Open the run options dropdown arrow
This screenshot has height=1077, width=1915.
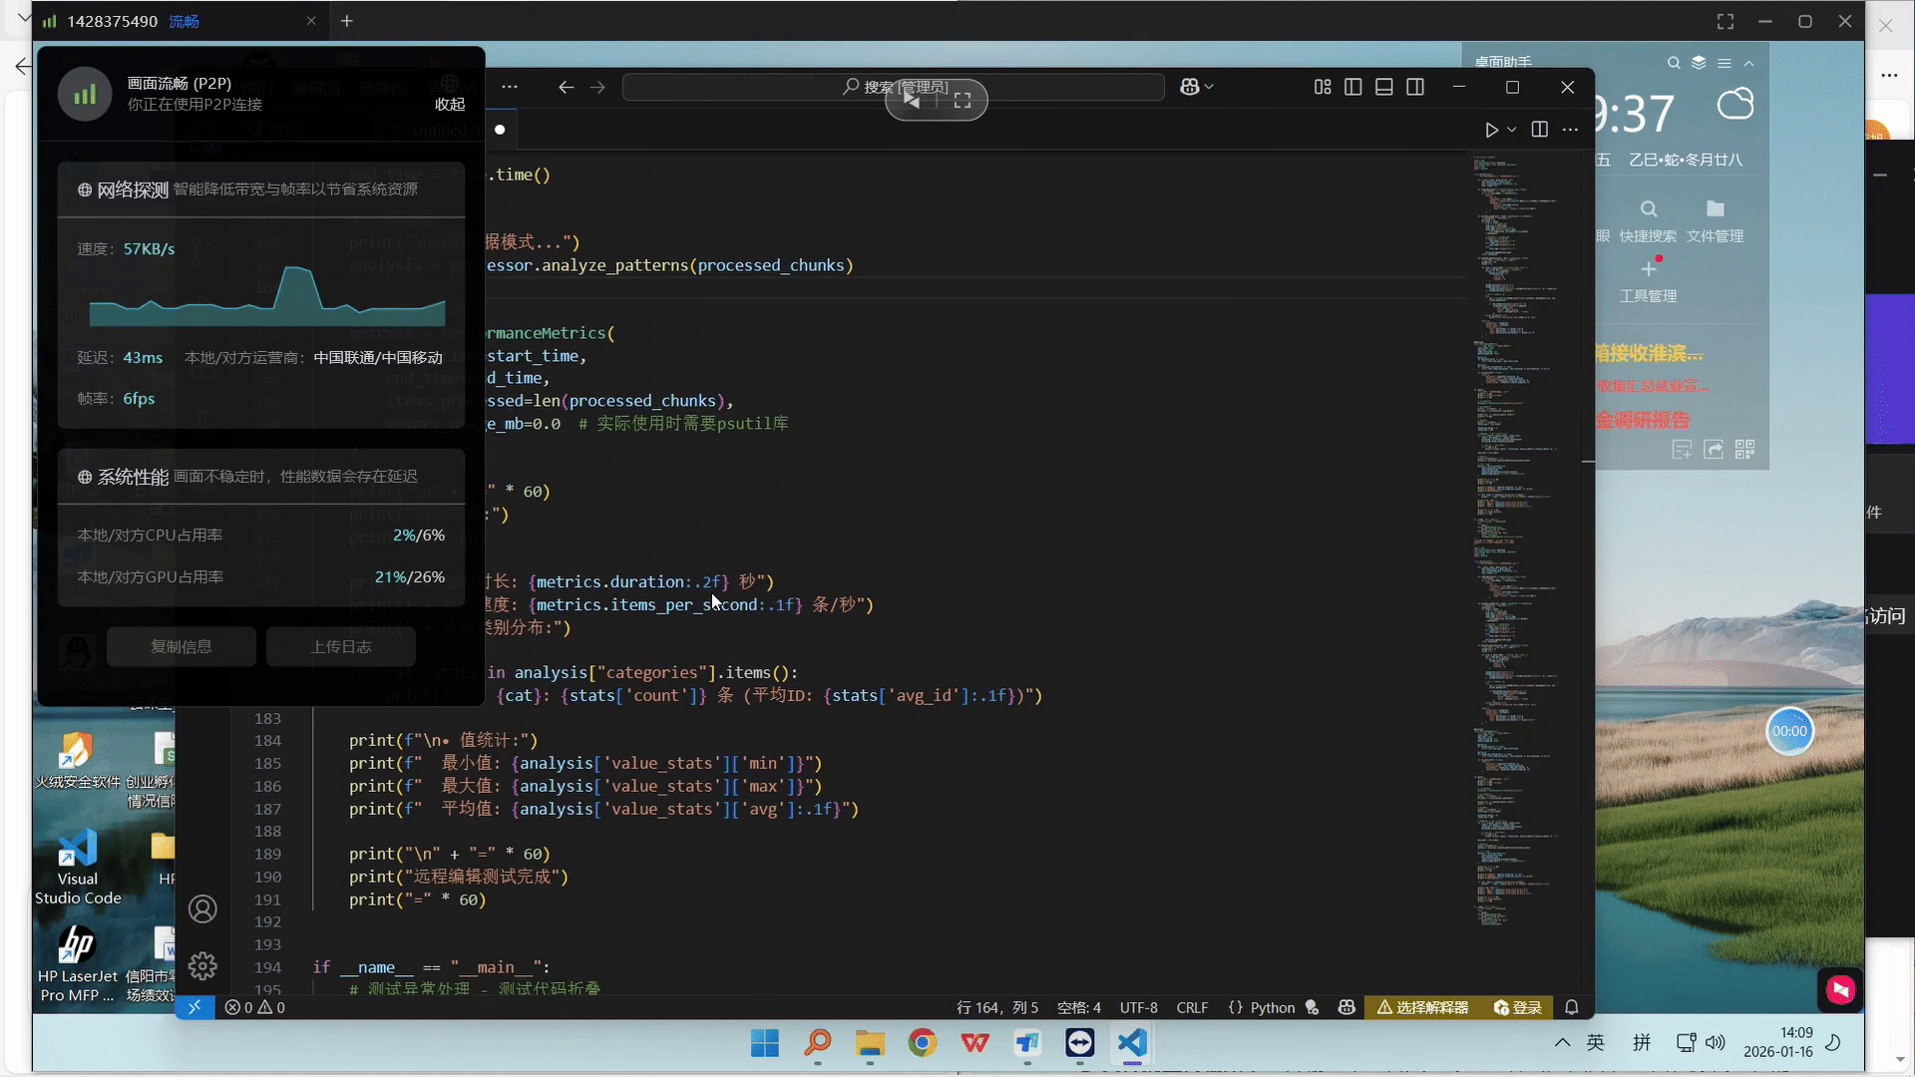point(1512,130)
